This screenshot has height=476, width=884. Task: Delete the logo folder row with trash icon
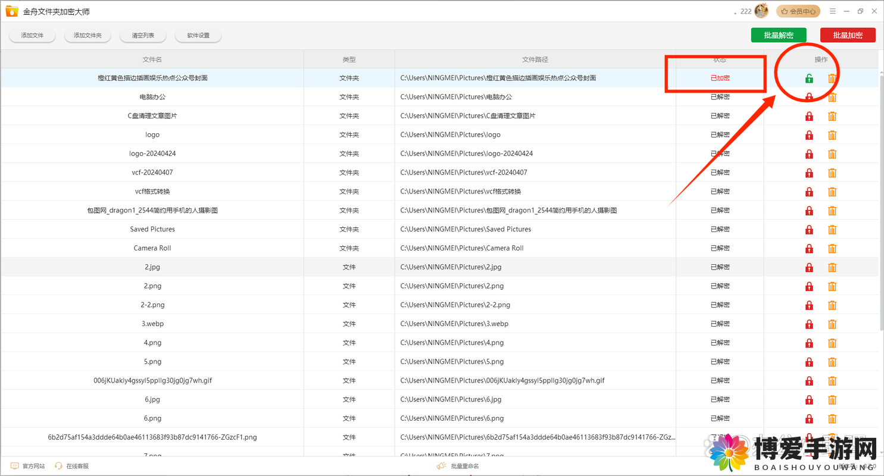(832, 135)
